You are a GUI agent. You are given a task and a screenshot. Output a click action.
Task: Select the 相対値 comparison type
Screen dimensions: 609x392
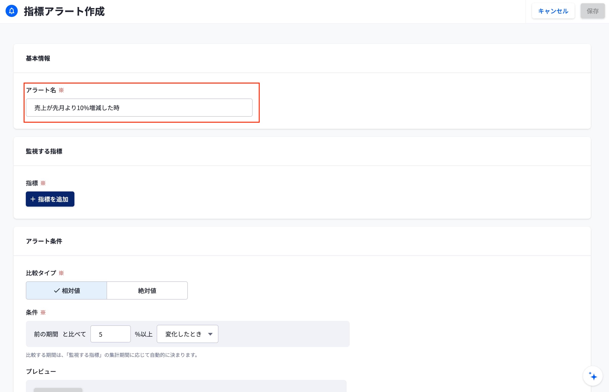66,290
